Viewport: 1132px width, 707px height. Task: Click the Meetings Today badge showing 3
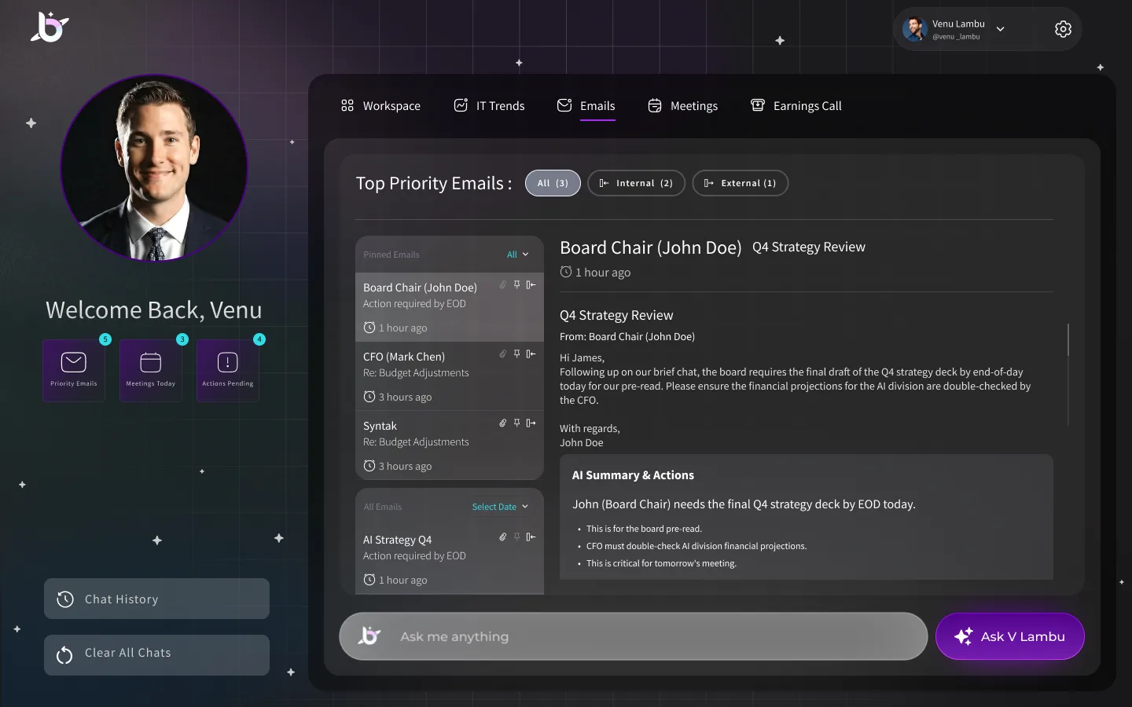click(182, 339)
